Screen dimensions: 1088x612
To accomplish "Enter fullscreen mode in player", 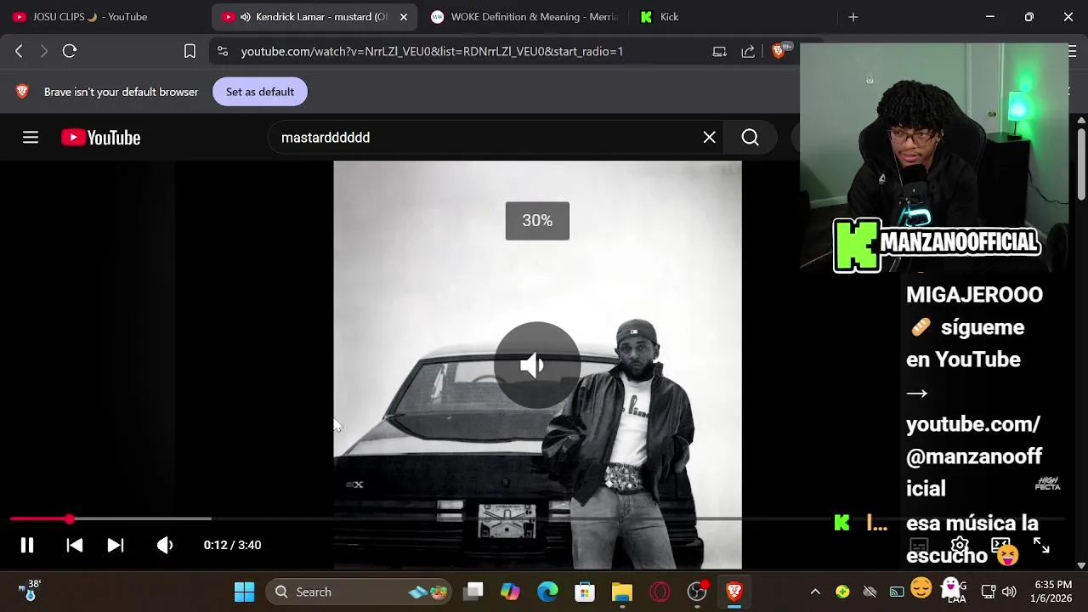I will point(1041,545).
